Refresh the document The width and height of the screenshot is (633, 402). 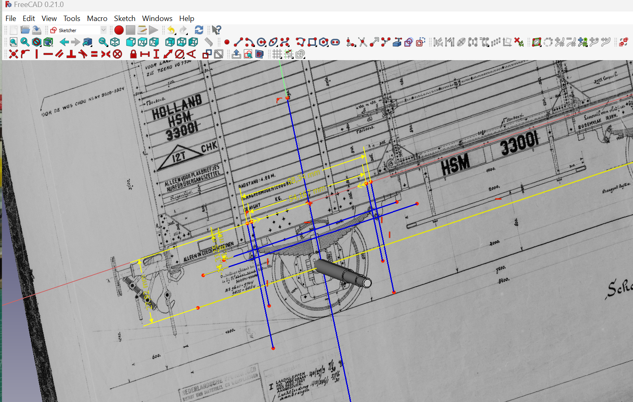[x=199, y=30]
